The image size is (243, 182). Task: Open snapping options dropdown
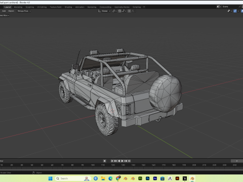pos(124,11)
